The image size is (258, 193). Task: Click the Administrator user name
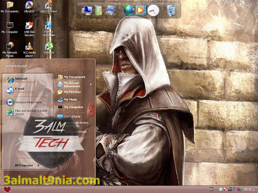coord(16,66)
